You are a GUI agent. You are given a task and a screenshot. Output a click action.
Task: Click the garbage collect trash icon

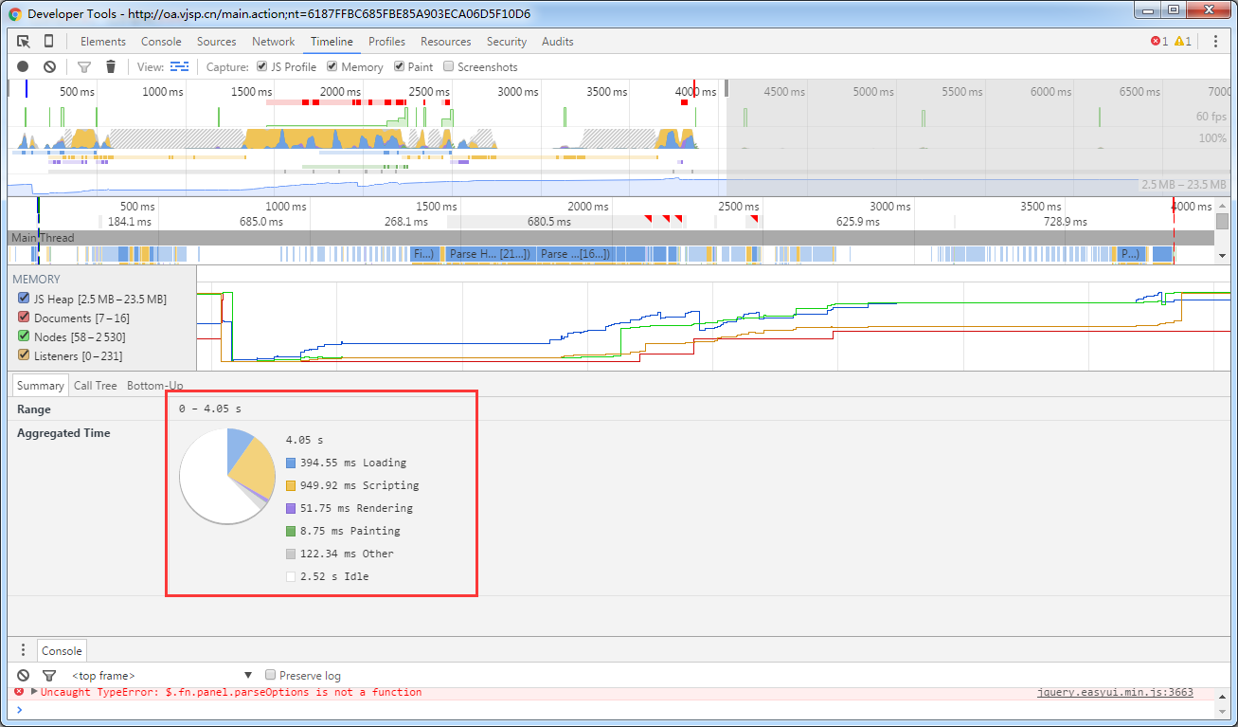pyautogui.click(x=111, y=67)
